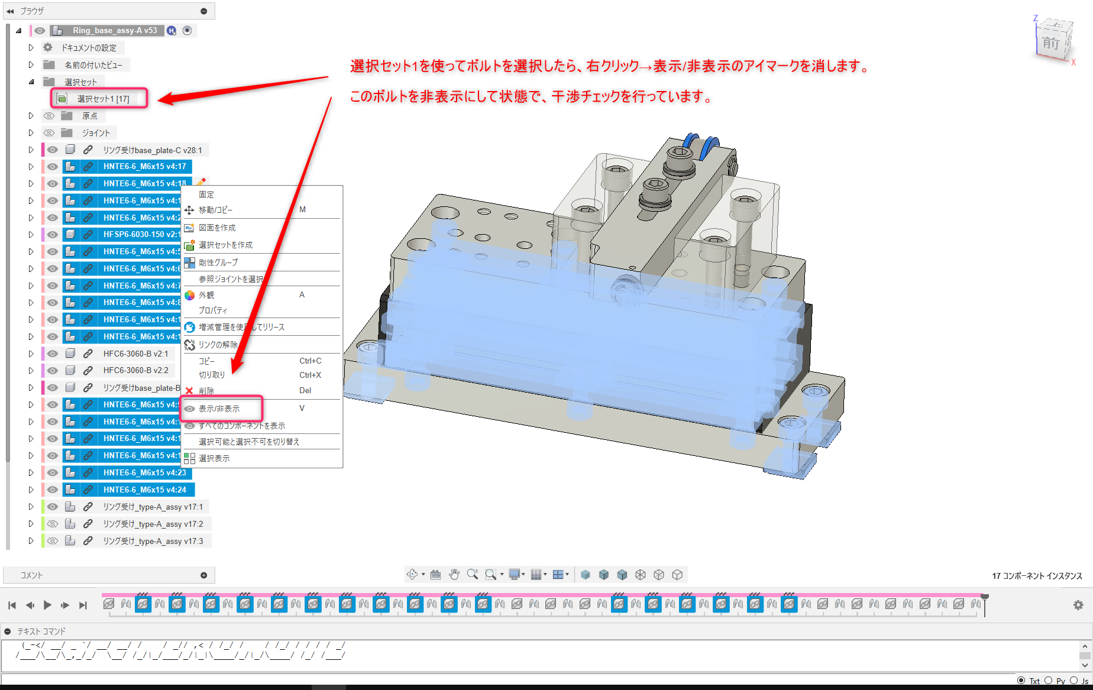
Task: Choose 選択セットを作成 menu entry
Action: point(262,245)
